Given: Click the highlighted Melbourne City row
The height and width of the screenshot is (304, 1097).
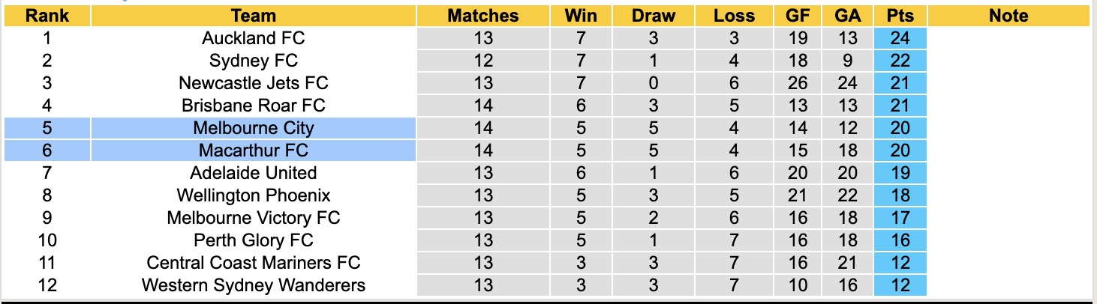Looking at the screenshot, I should click(x=254, y=128).
